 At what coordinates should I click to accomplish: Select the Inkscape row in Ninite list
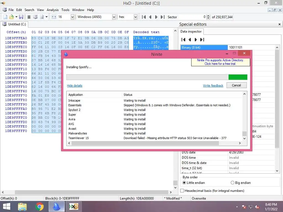[x=154, y=100]
